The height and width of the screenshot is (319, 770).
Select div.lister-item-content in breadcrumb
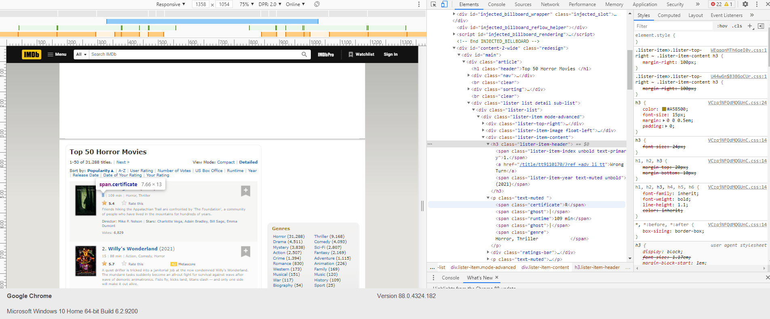coord(545,267)
